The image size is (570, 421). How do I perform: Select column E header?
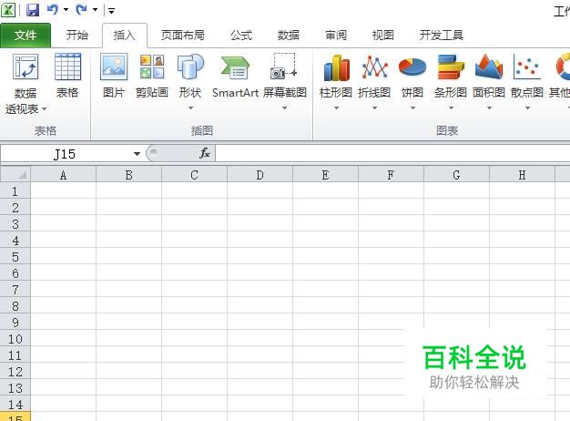click(325, 175)
